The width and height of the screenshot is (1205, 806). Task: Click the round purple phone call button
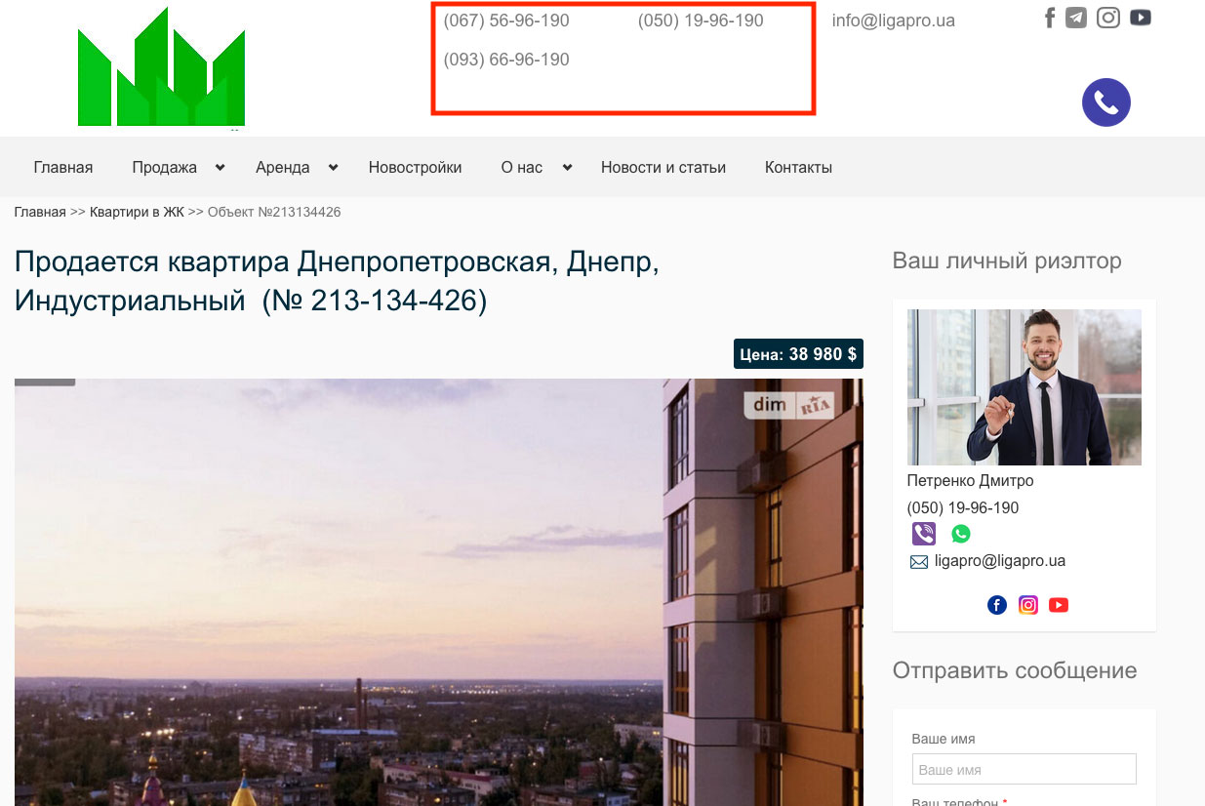(x=1106, y=102)
